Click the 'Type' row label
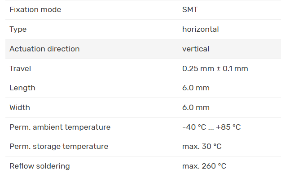This screenshot has height=182, width=281. [x=18, y=29]
